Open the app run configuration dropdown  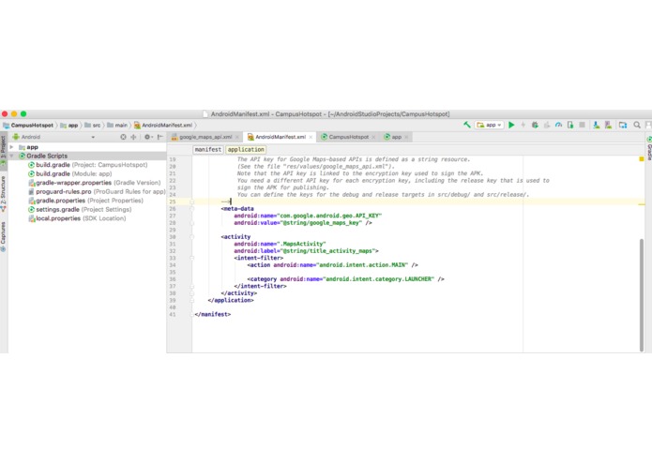(x=489, y=125)
